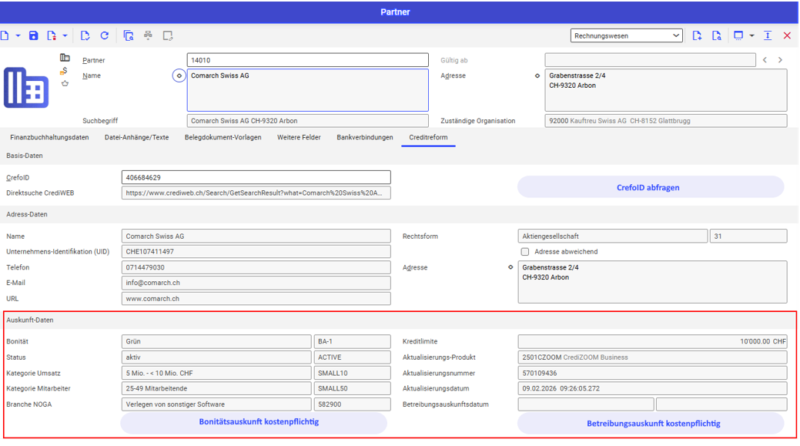Expand the delete document dropdown arrow
The image size is (800, 446).
(65, 35)
